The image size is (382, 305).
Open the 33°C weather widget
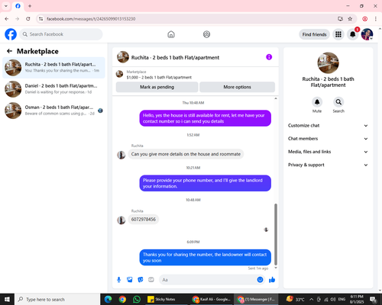pyautogui.click(x=296, y=299)
